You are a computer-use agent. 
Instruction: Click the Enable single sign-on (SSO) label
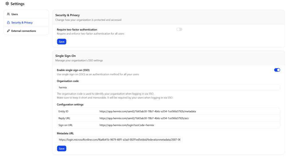pyautogui.click(x=73, y=70)
